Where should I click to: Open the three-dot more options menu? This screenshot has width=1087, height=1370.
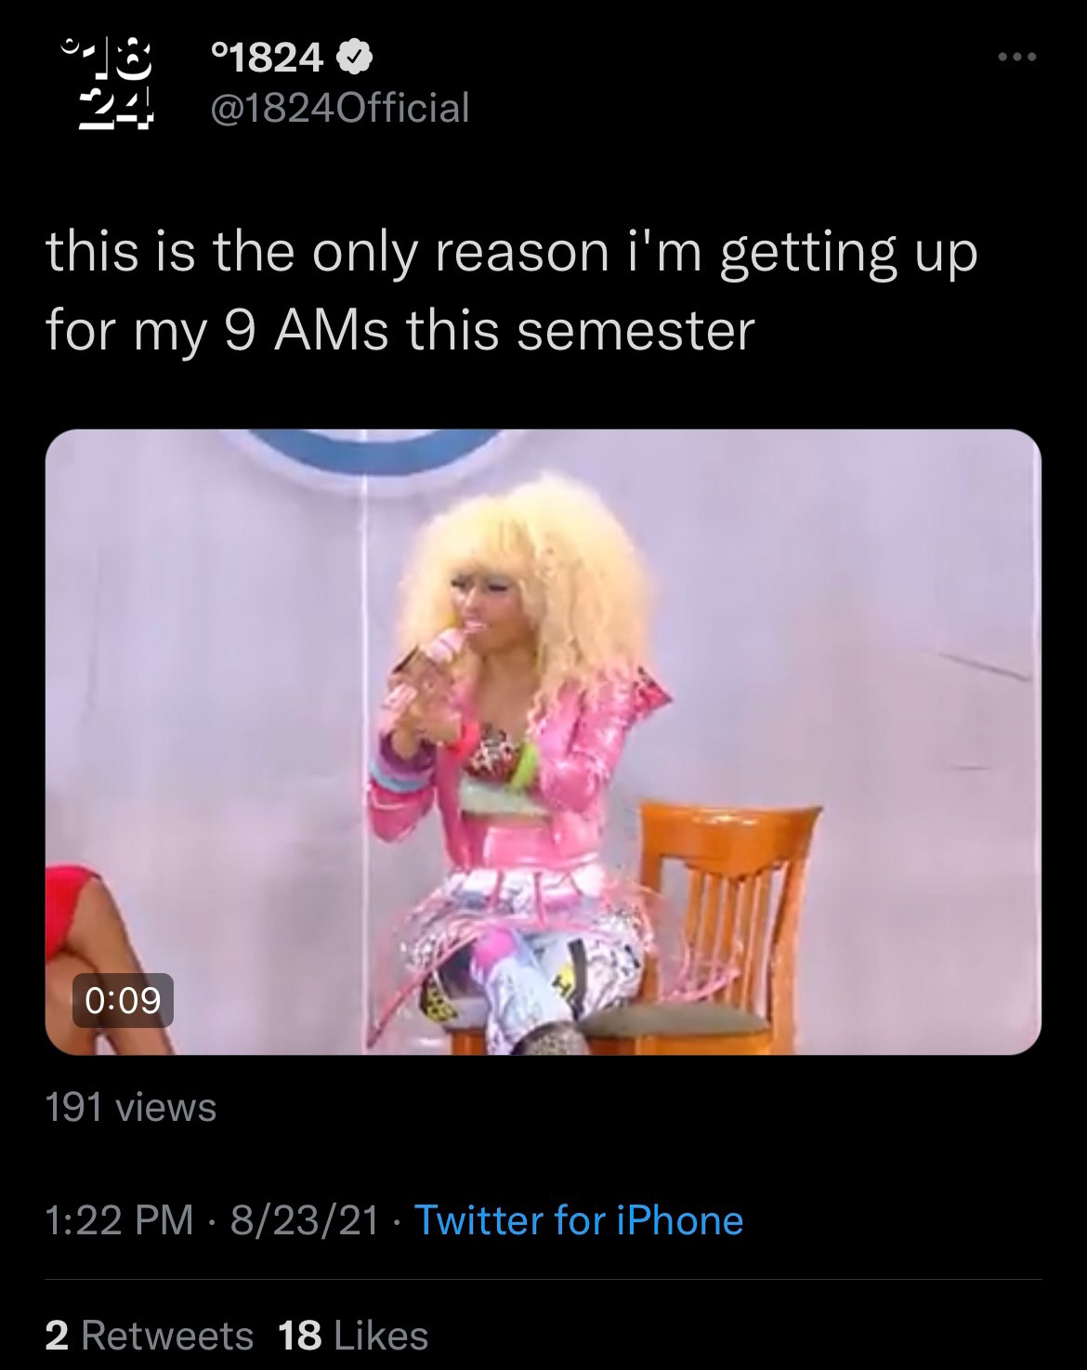(x=1015, y=58)
